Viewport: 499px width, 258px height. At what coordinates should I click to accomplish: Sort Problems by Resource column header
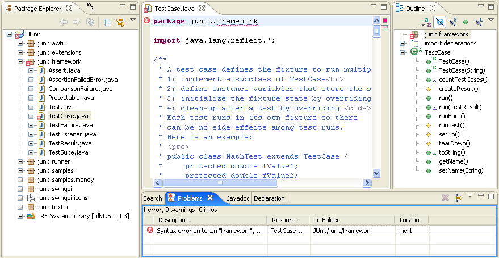[288, 220]
